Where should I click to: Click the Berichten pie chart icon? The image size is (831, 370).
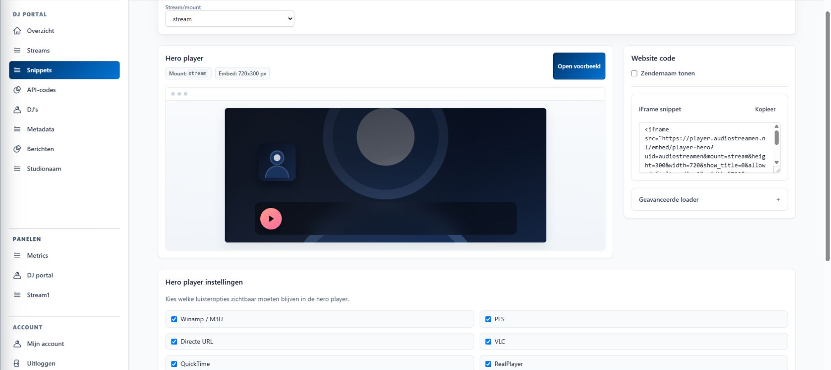click(17, 149)
